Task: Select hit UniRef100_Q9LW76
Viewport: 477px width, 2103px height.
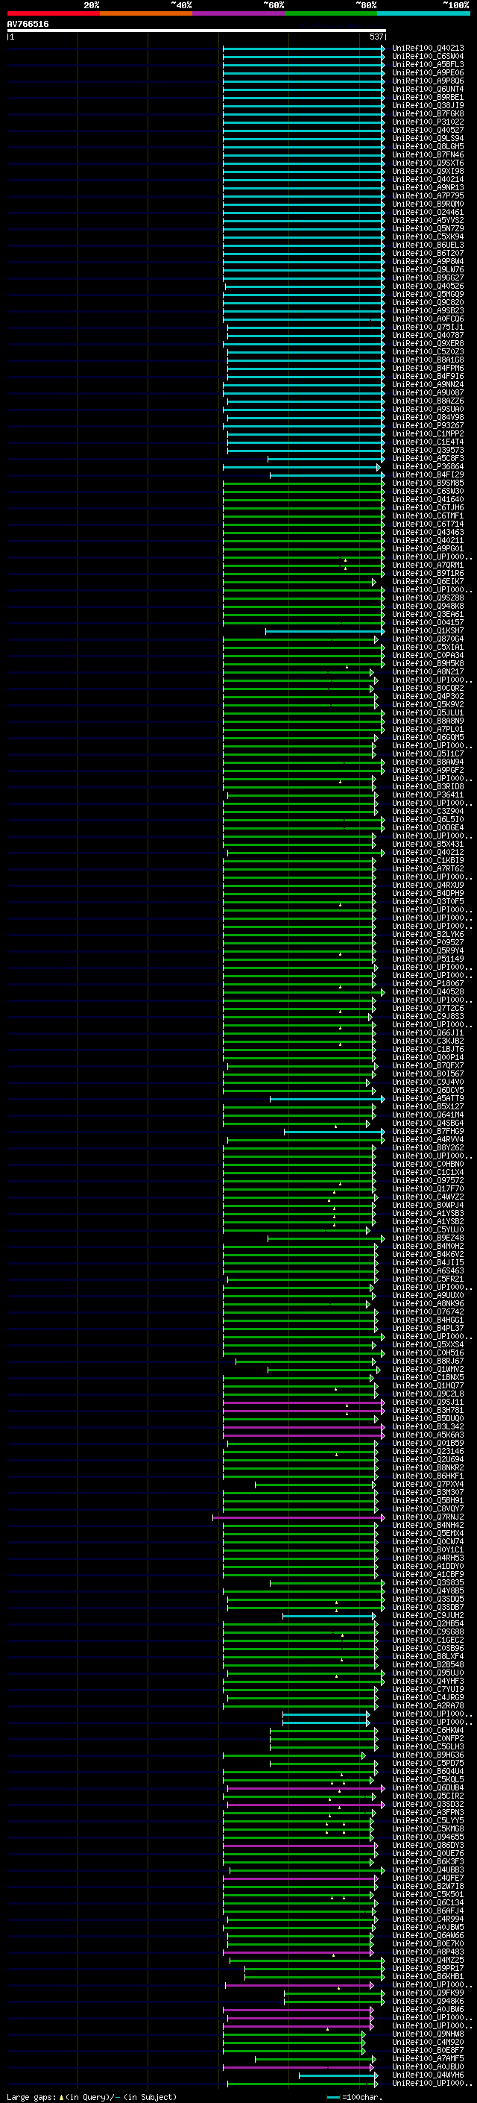Action: pyautogui.click(x=428, y=269)
